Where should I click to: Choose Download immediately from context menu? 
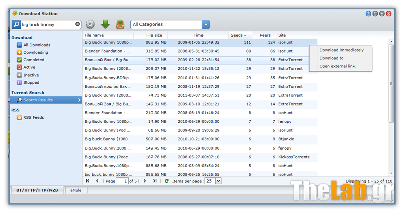point(341,50)
